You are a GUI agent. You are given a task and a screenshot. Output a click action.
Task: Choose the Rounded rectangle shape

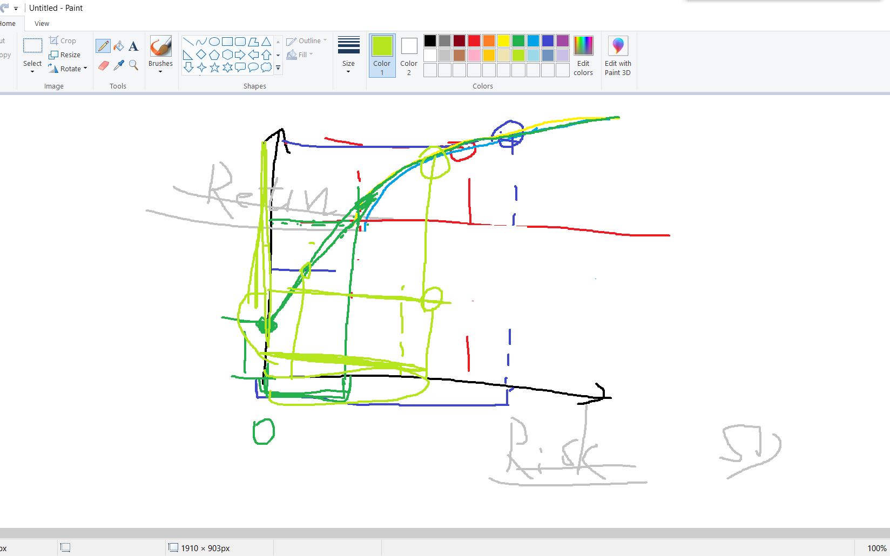[x=240, y=42]
